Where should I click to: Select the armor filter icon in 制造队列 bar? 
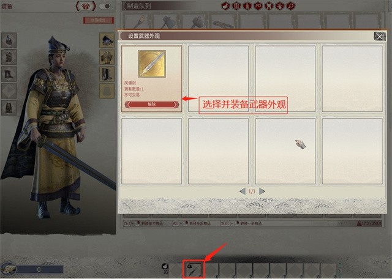click(269, 6)
